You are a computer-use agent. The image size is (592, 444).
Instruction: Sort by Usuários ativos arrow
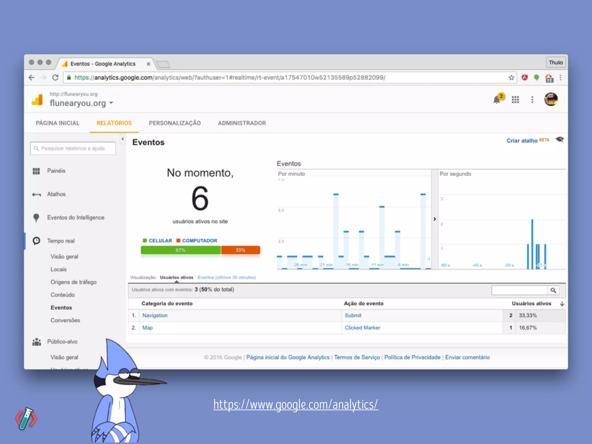click(x=562, y=304)
